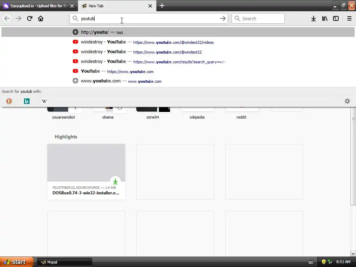
Task: Search with the DuckDuckGo icon
Action: click(9, 101)
